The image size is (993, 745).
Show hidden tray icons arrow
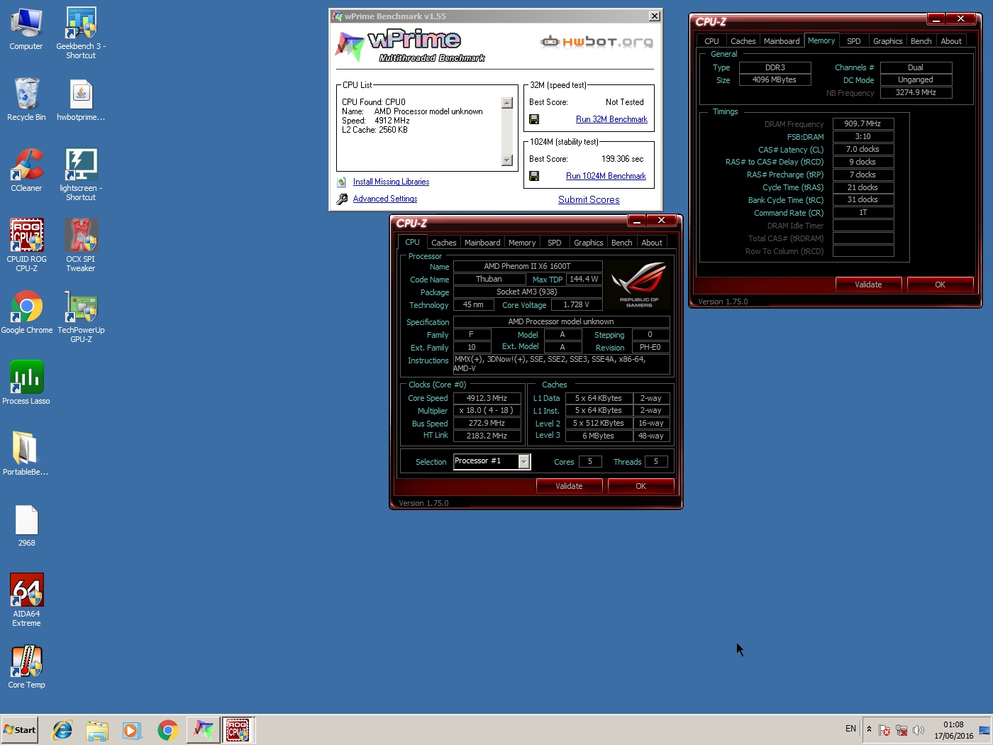click(x=869, y=729)
